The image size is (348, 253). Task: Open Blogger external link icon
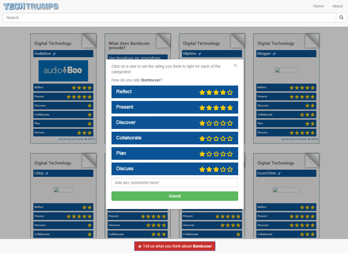click(x=274, y=54)
